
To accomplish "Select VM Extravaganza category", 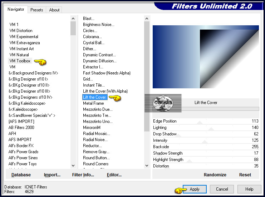I will point(25,43).
